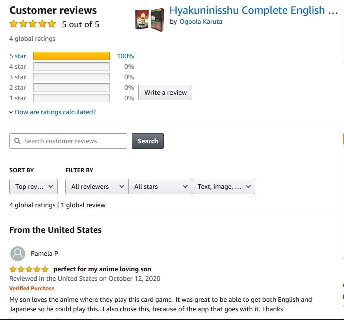Click the review's five-star rating icons
The width and height of the screenshot is (344, 320).
[x=29, y=269]
